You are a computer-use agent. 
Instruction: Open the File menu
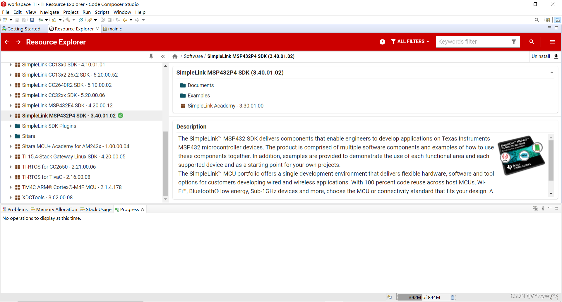(x=6, y=12)
